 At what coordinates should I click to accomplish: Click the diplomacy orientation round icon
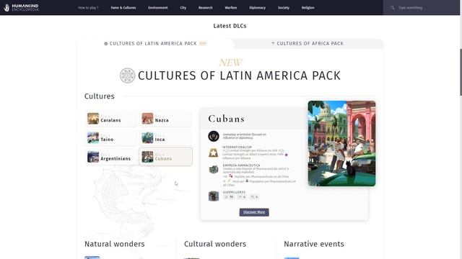(x=214, y=136)
